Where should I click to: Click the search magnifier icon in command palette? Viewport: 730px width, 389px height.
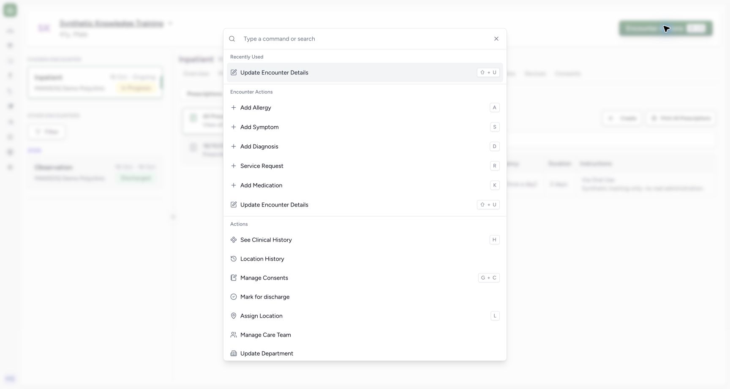(x=232, y=39)
